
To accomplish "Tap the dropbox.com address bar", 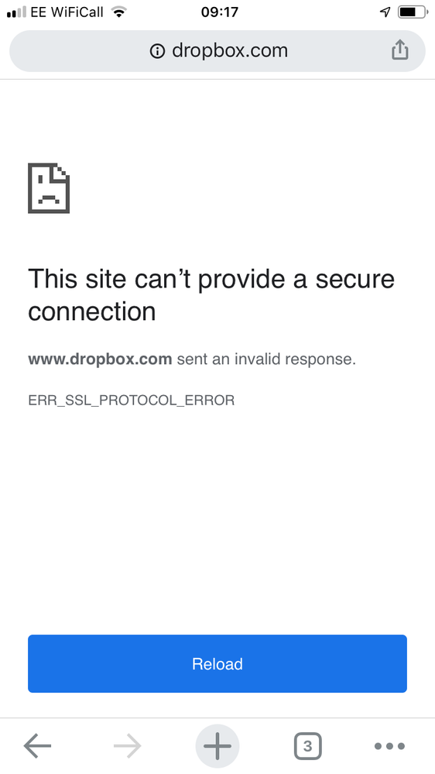I will click(217, 51).
